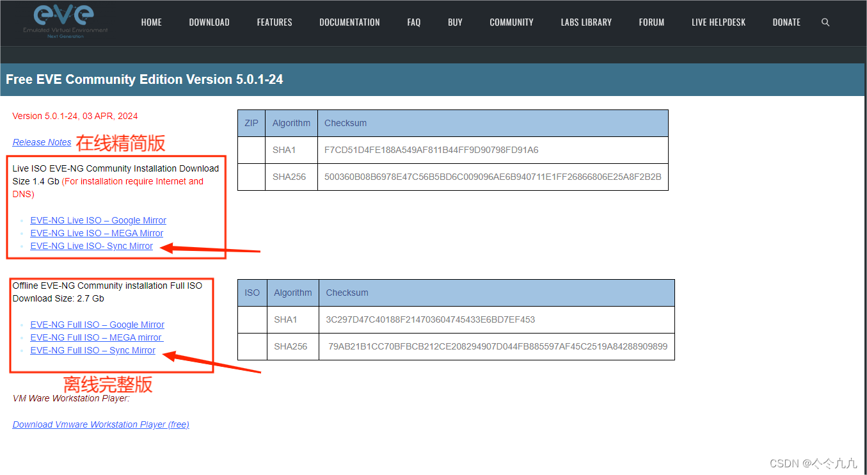The height and width of the screenshot is (475, 867).
Task: Download EVE-NG Full ISO from Sync Mirror
Action: [93, 350]
